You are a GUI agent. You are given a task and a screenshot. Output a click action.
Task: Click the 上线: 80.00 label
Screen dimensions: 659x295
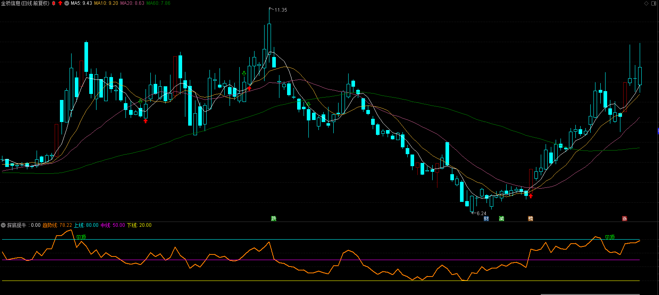[x=86, y=225]
